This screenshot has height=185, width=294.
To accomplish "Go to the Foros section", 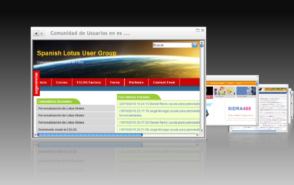I will [115, 82].
